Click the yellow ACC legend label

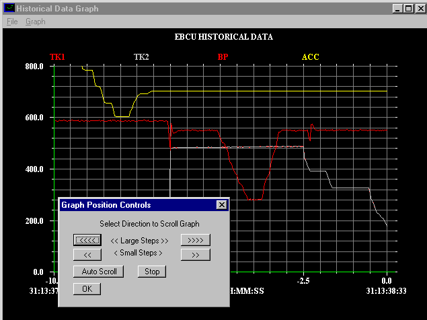tap(310, 57)
